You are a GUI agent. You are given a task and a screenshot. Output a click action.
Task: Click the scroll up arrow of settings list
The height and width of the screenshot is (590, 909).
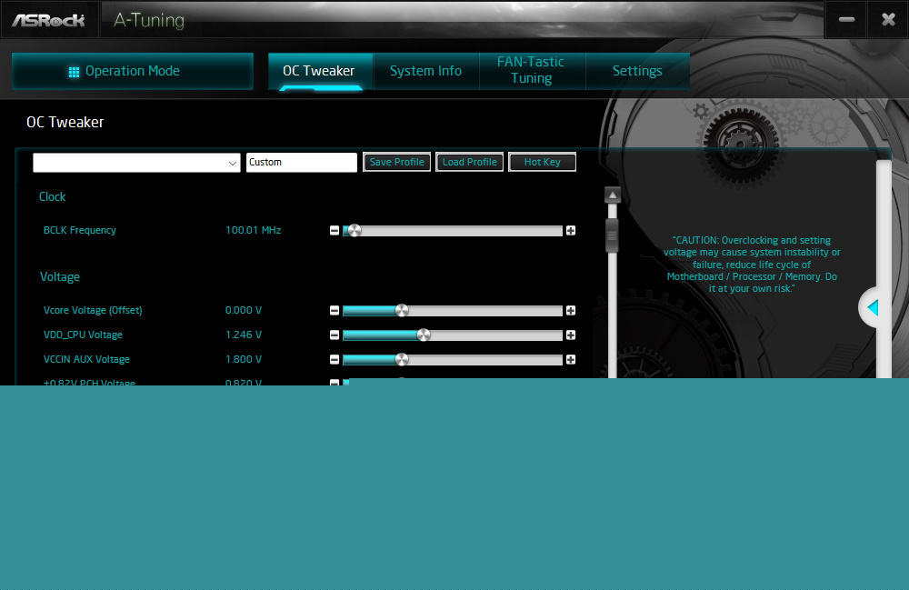612,195
